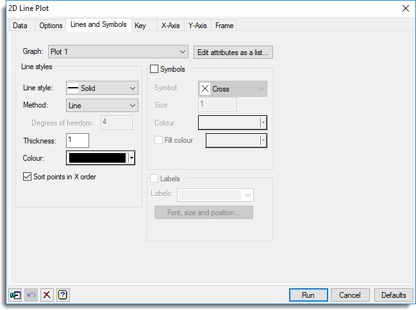Switch to the Data tab
416x310 pixels.
pyautogui.click(x=20, y=26)
